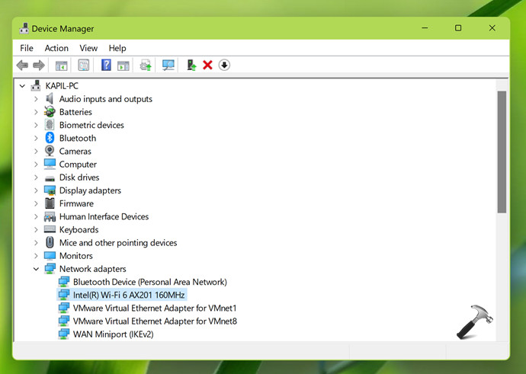
Task: Open the File menu
Action: click(27, 48)
